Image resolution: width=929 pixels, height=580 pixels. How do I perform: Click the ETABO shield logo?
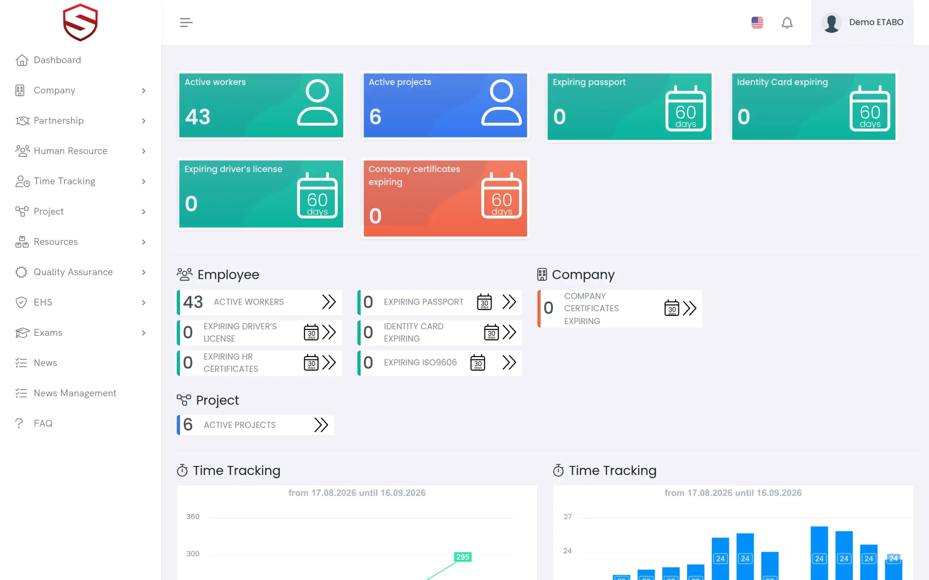click(80, 22)
